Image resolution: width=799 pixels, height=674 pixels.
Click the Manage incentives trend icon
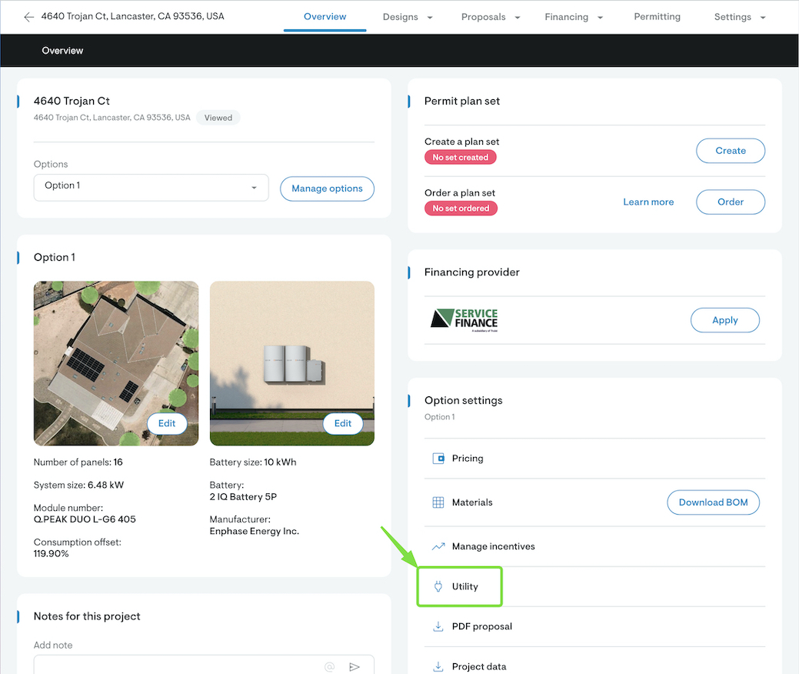point(438,546)
